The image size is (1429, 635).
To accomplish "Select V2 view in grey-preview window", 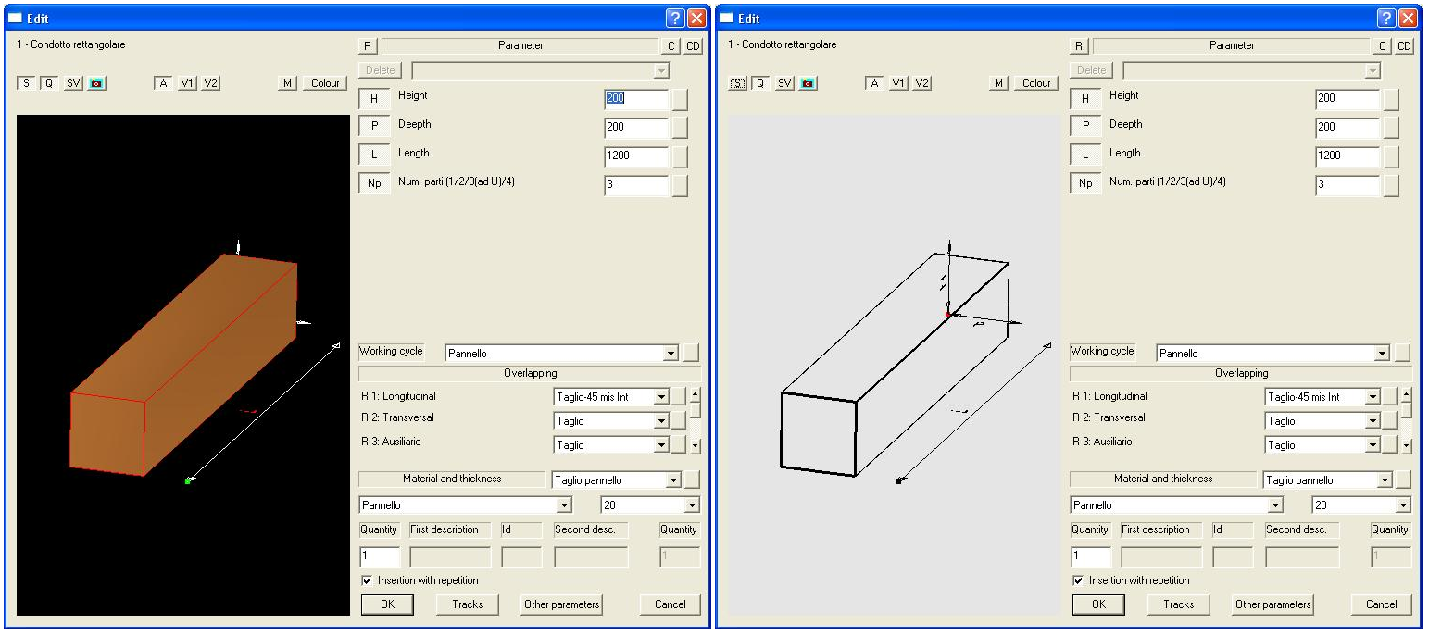I will tap(922, 83).
